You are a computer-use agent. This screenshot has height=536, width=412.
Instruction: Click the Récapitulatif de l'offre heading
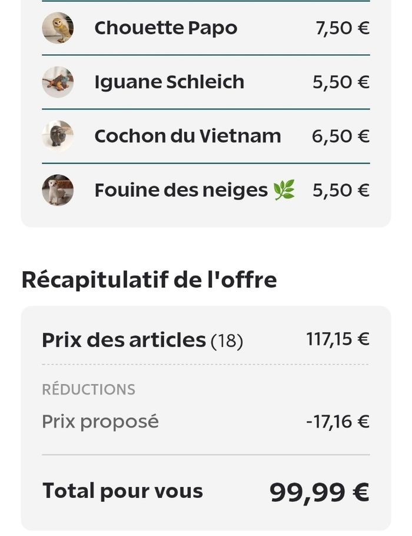149,279
